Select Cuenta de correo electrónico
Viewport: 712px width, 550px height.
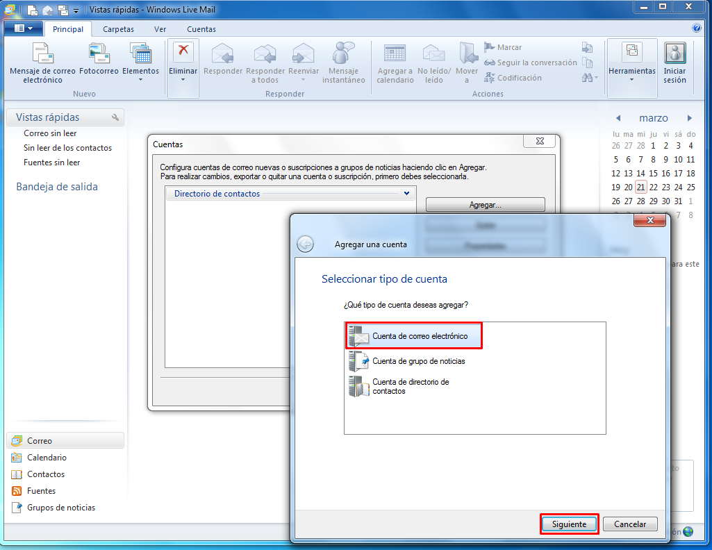pos(414,336)
